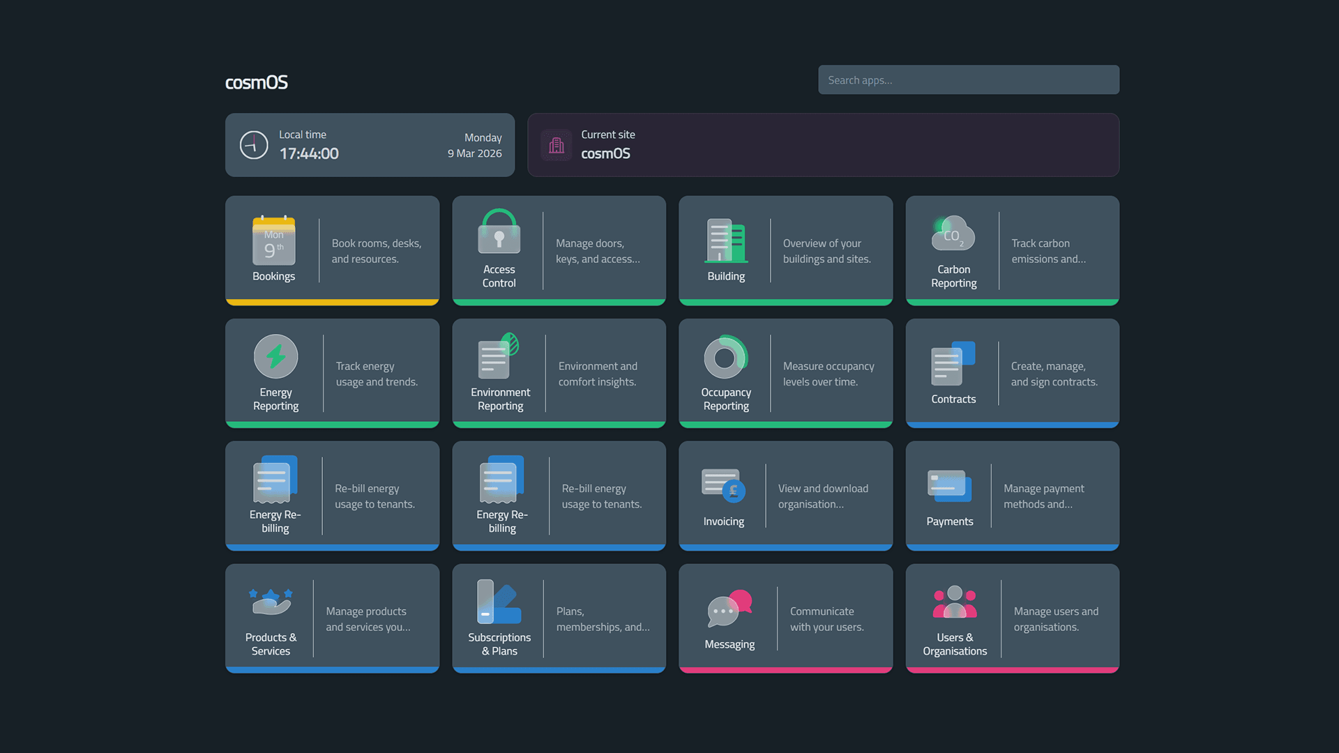The width and height of the screenshot is (1339, 753).
Task: Click 'View and download organisation...' text
Action: click(823, 496)
